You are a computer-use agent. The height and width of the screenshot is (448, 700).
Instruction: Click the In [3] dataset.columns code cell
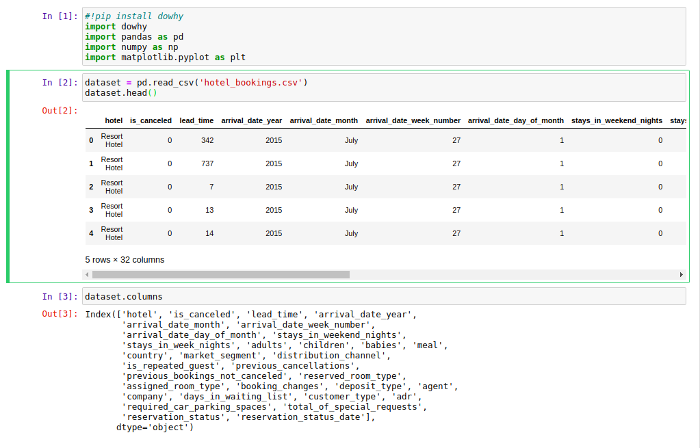[x=384, y=296]
